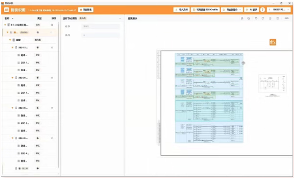294x178 pixels.
Task: Collapse the 图框1 tree node
Action: 10,40
